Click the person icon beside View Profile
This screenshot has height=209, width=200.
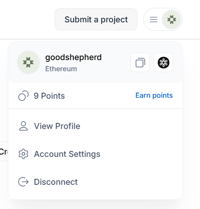23,126
